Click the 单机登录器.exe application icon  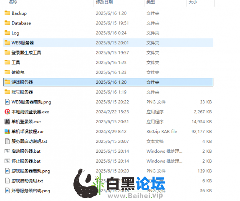tap(7, 122)
